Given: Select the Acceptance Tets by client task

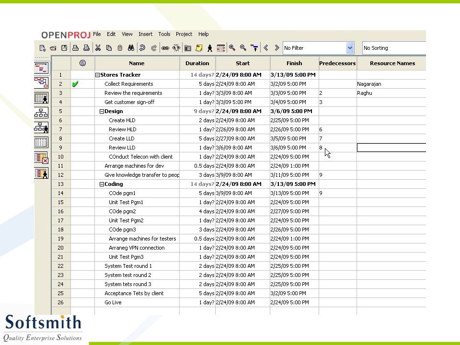Looking at the screenshot, I should click(134, 293).
